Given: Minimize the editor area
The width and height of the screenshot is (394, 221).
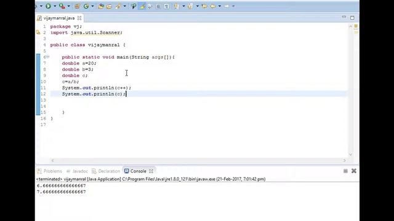Looking at the screenshot, I should pos(344,17).
